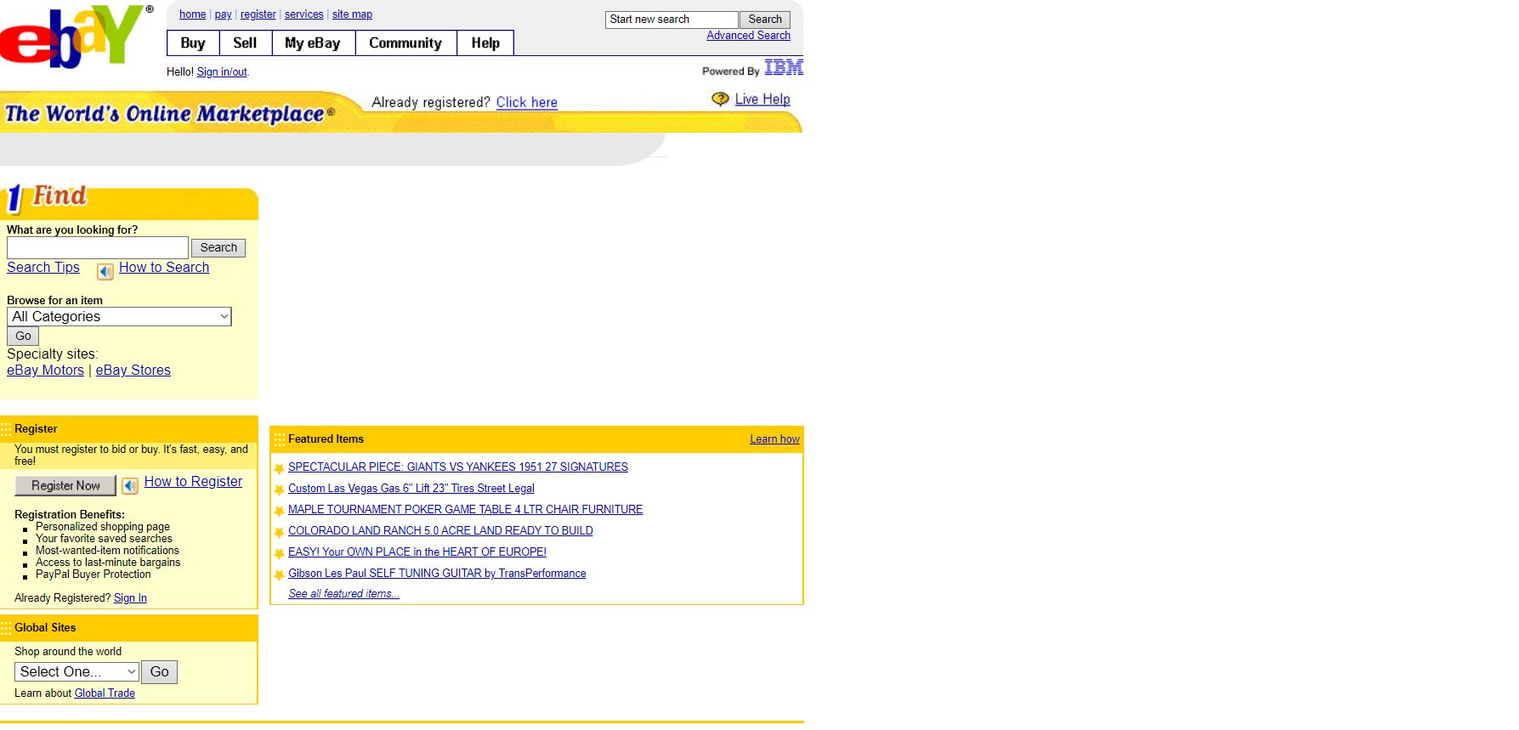1519x730 pixels.
Task: Open the Select One global sites dropdown
Action: [x=77, y=672]
